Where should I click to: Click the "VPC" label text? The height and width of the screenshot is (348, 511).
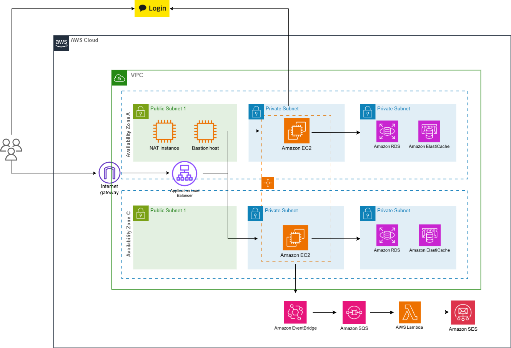pyautogui.click(x=137, y=75)
